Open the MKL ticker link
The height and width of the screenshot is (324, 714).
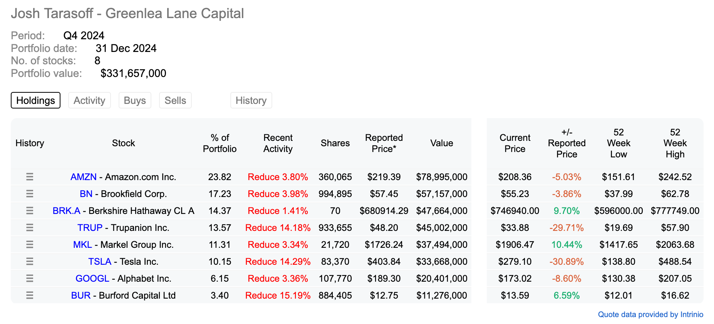click(83, 245)
